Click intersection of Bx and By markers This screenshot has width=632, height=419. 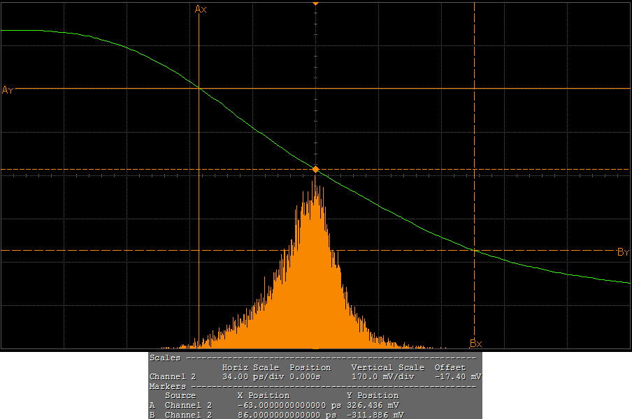coord(475,250)
